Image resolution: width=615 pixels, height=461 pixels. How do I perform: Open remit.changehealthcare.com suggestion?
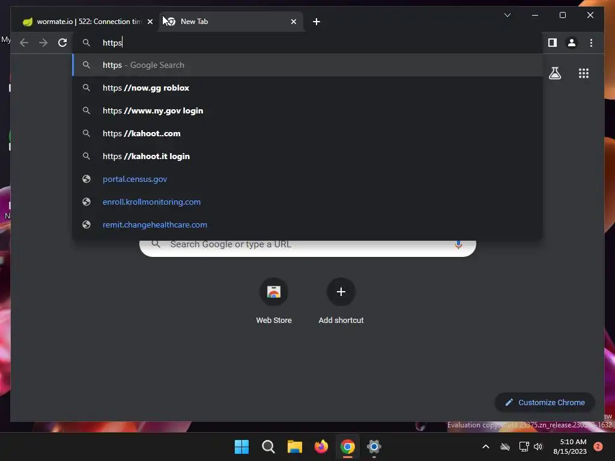coord(308,224)
